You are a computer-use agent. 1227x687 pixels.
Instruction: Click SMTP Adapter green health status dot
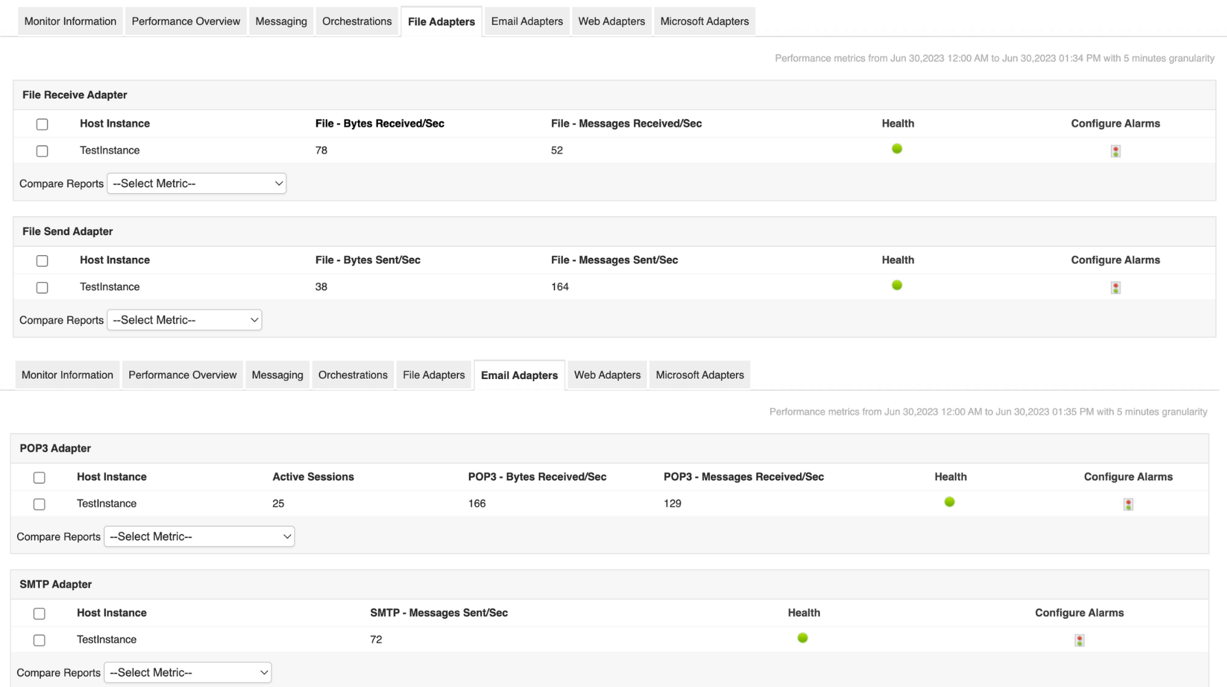click(802, 638)
